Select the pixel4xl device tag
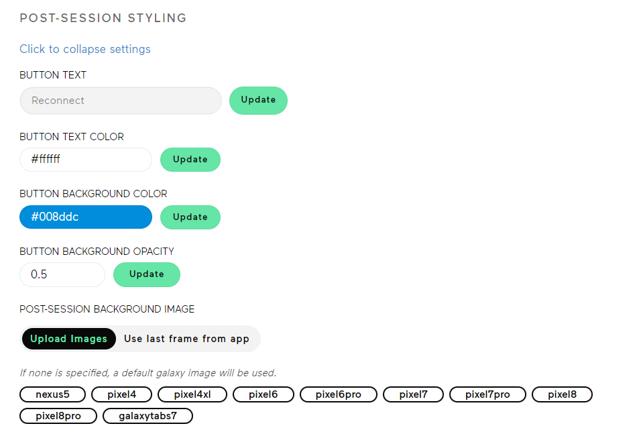 (x=192, y=394)
